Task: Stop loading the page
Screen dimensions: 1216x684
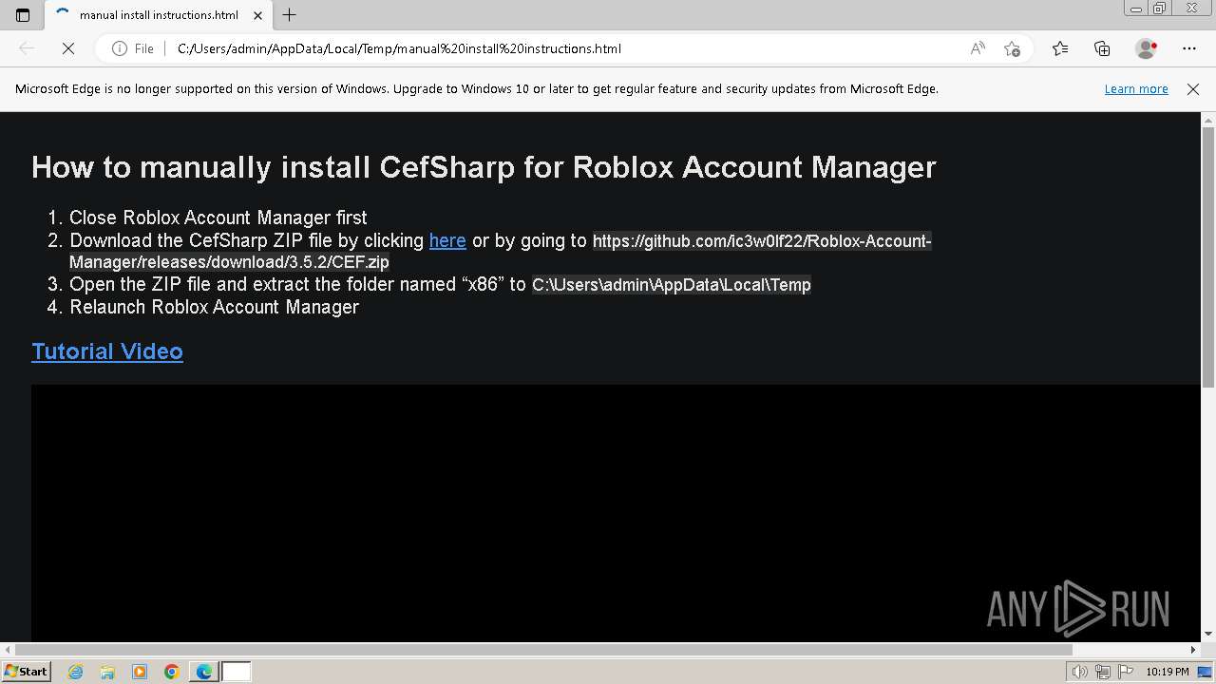Action: pyautogui.click(x=68, y=48)
